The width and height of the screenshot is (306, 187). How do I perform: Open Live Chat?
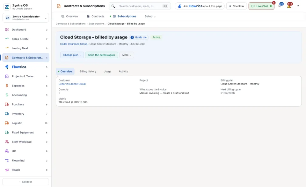point(261,6)
